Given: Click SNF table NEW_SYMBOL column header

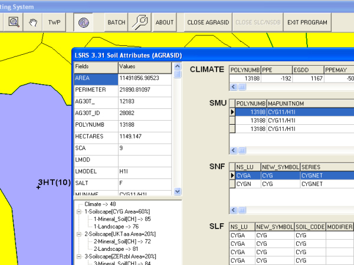Looking at the screenshot, I should [x=280, y=167].
